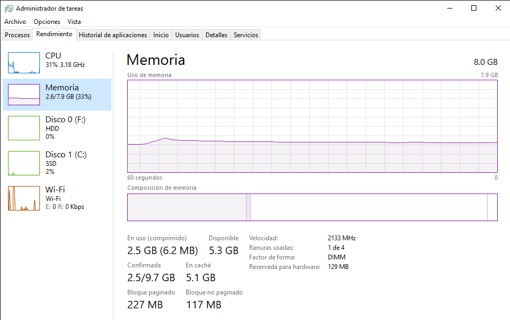Open the Archivo menu
This screenshot has height=320, width=510.
pyautogui.click(x=15, y=22)
